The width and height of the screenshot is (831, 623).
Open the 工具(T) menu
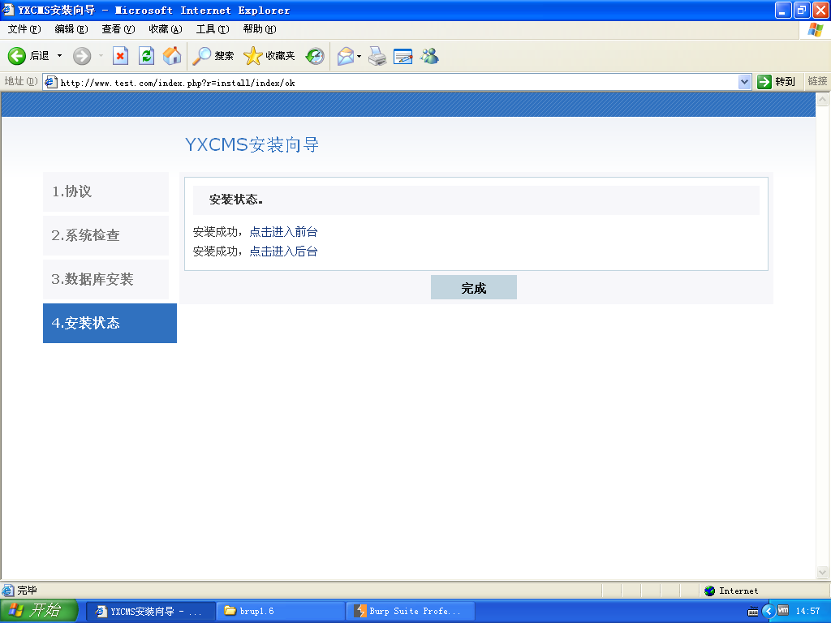click(x=213, y=29)
